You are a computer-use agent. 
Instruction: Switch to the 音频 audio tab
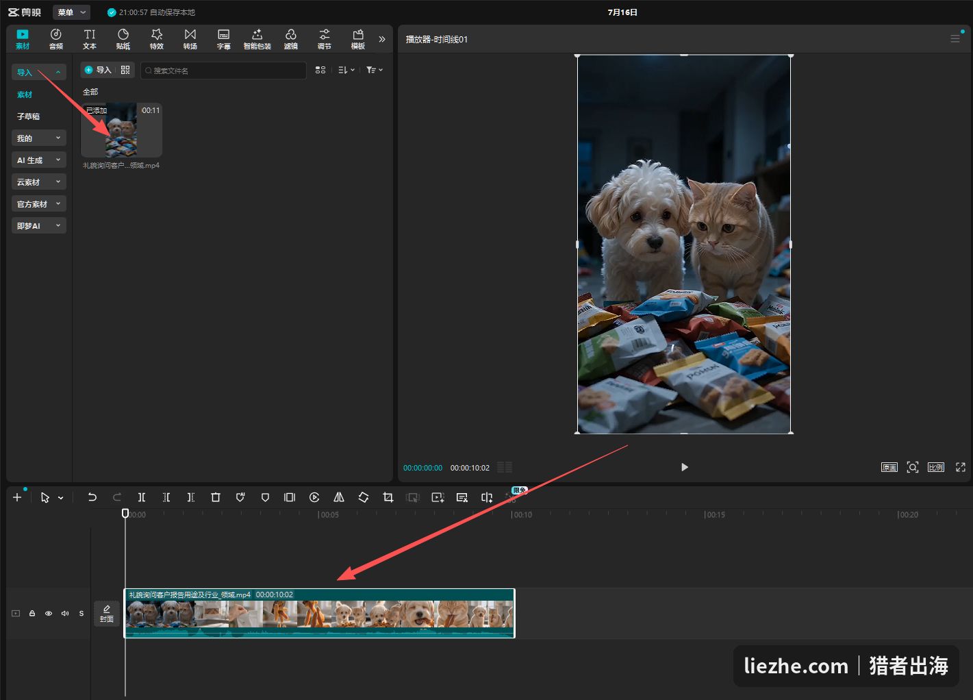[56, 39]
